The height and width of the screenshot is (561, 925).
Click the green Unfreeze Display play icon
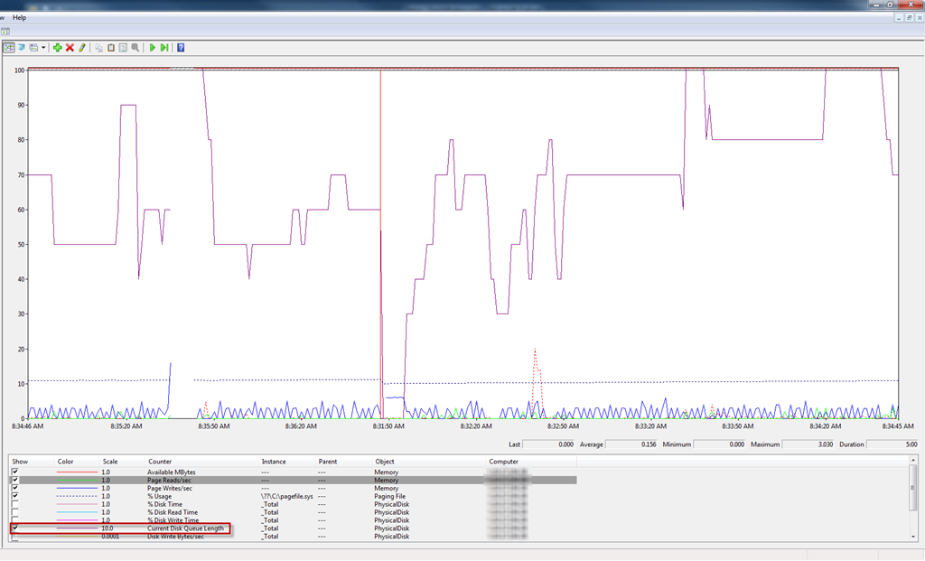(x=153, y=47)
